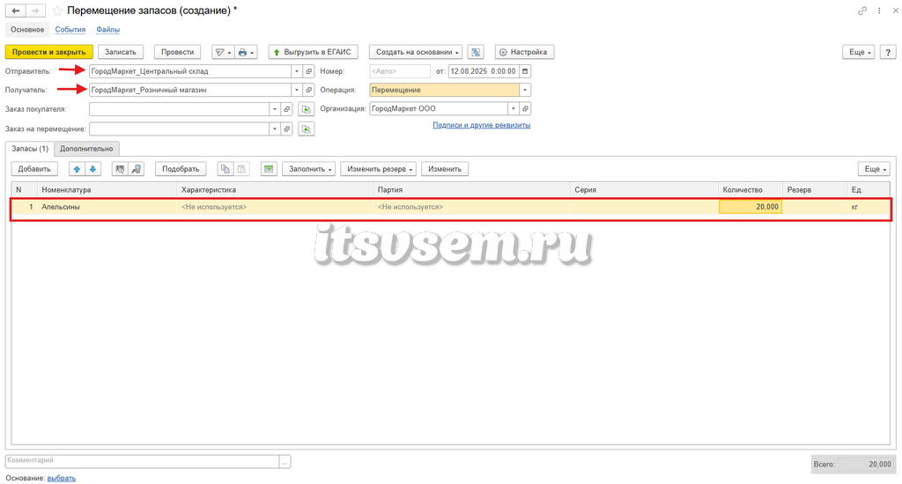This screenshot has width=902, height=484.
Task: Click the move row up arrow icon
Action: [77, 169]
